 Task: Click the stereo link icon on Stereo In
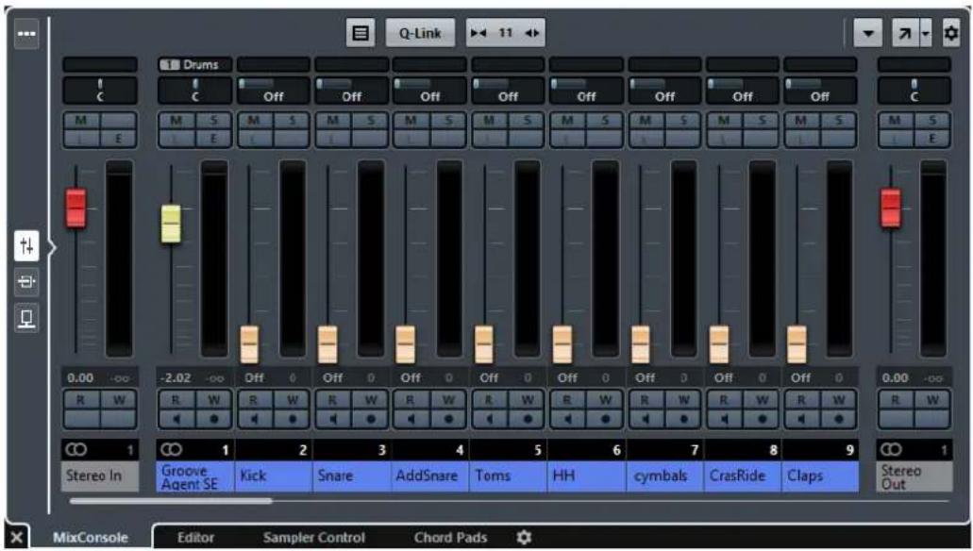tap(77, 449)
